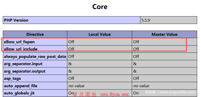The width and height of the screenshot is (201, 97).
Task: Click the PHP Version label cell
Action: [71, 20]
